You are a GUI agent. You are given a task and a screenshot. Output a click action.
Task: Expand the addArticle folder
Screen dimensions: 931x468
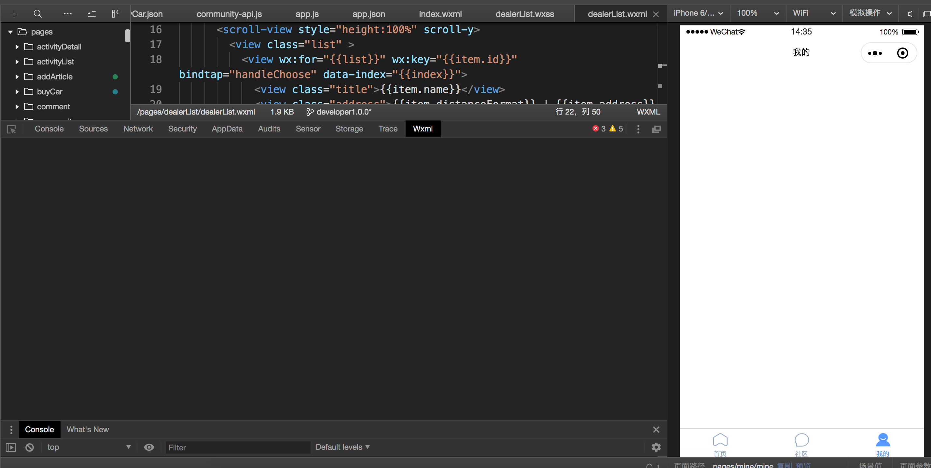(17, 76)
